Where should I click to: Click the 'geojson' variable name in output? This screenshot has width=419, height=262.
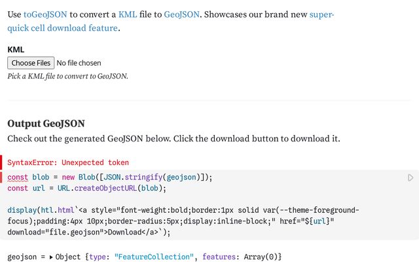tap(22, 257)
